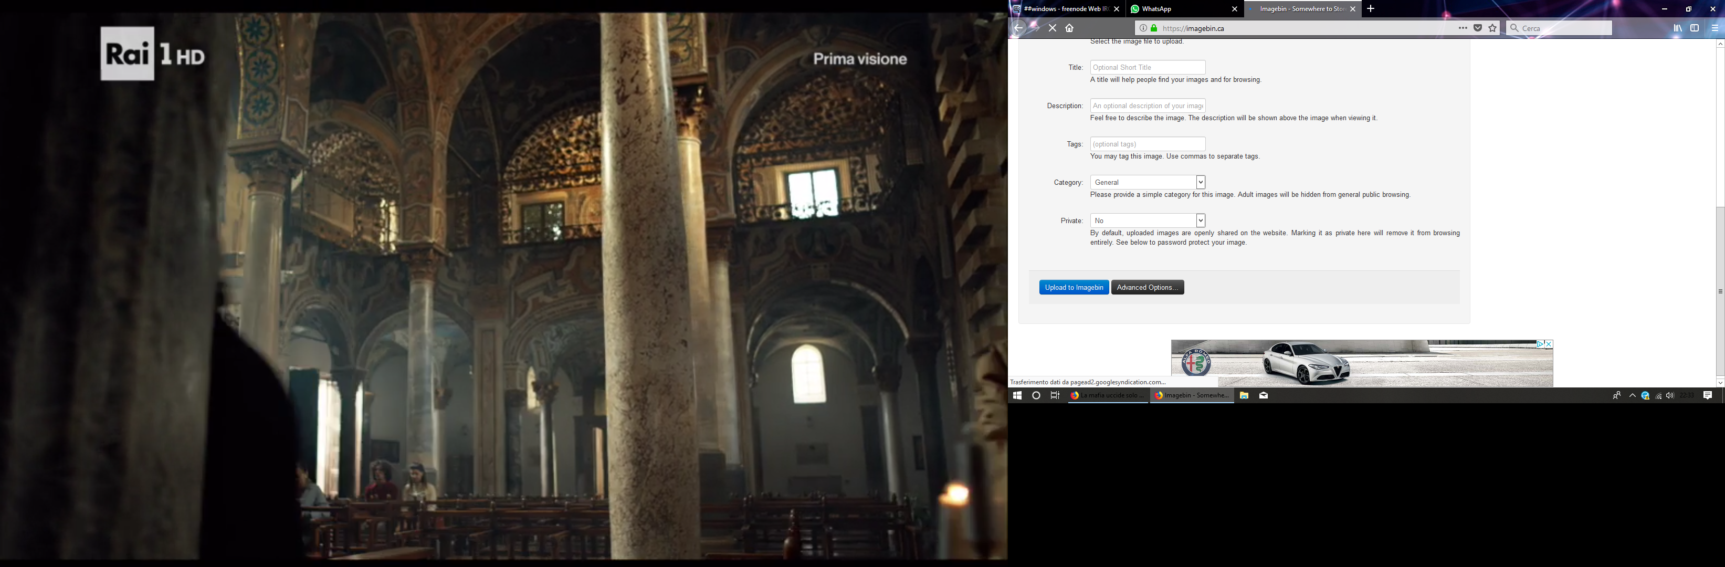View secure connection padlock details
Screen dimensions: 1725x567
click(1154, 28)
